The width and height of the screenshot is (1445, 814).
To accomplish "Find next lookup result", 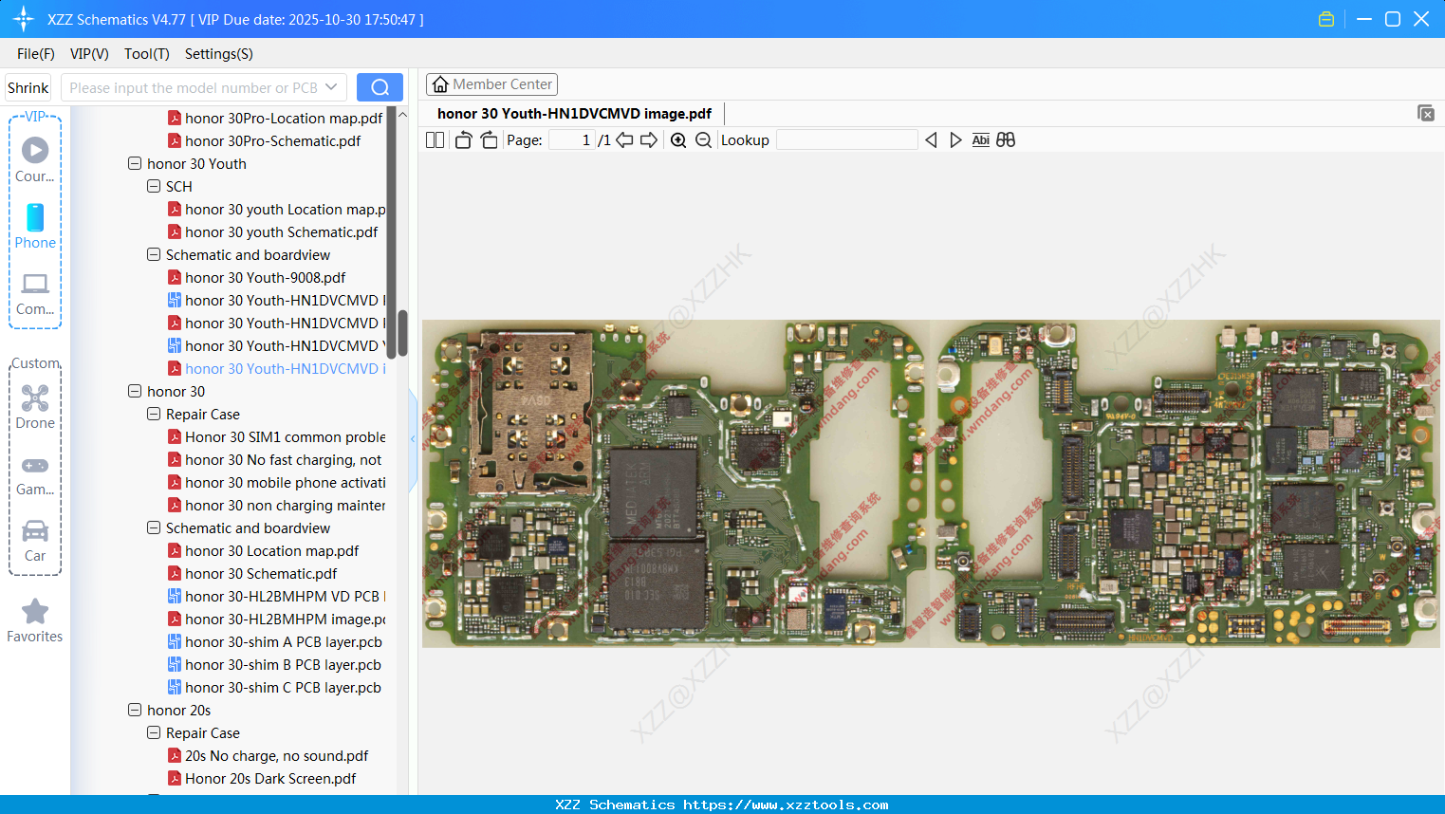I will tap(955, 140).
